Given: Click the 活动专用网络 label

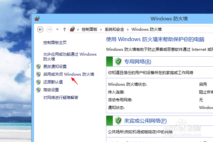Looking at the screenshot, I should pyautogui.click(x=120, y=100).
